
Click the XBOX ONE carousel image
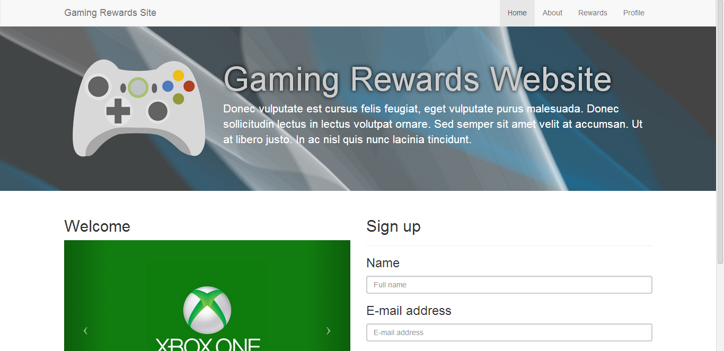207,295
